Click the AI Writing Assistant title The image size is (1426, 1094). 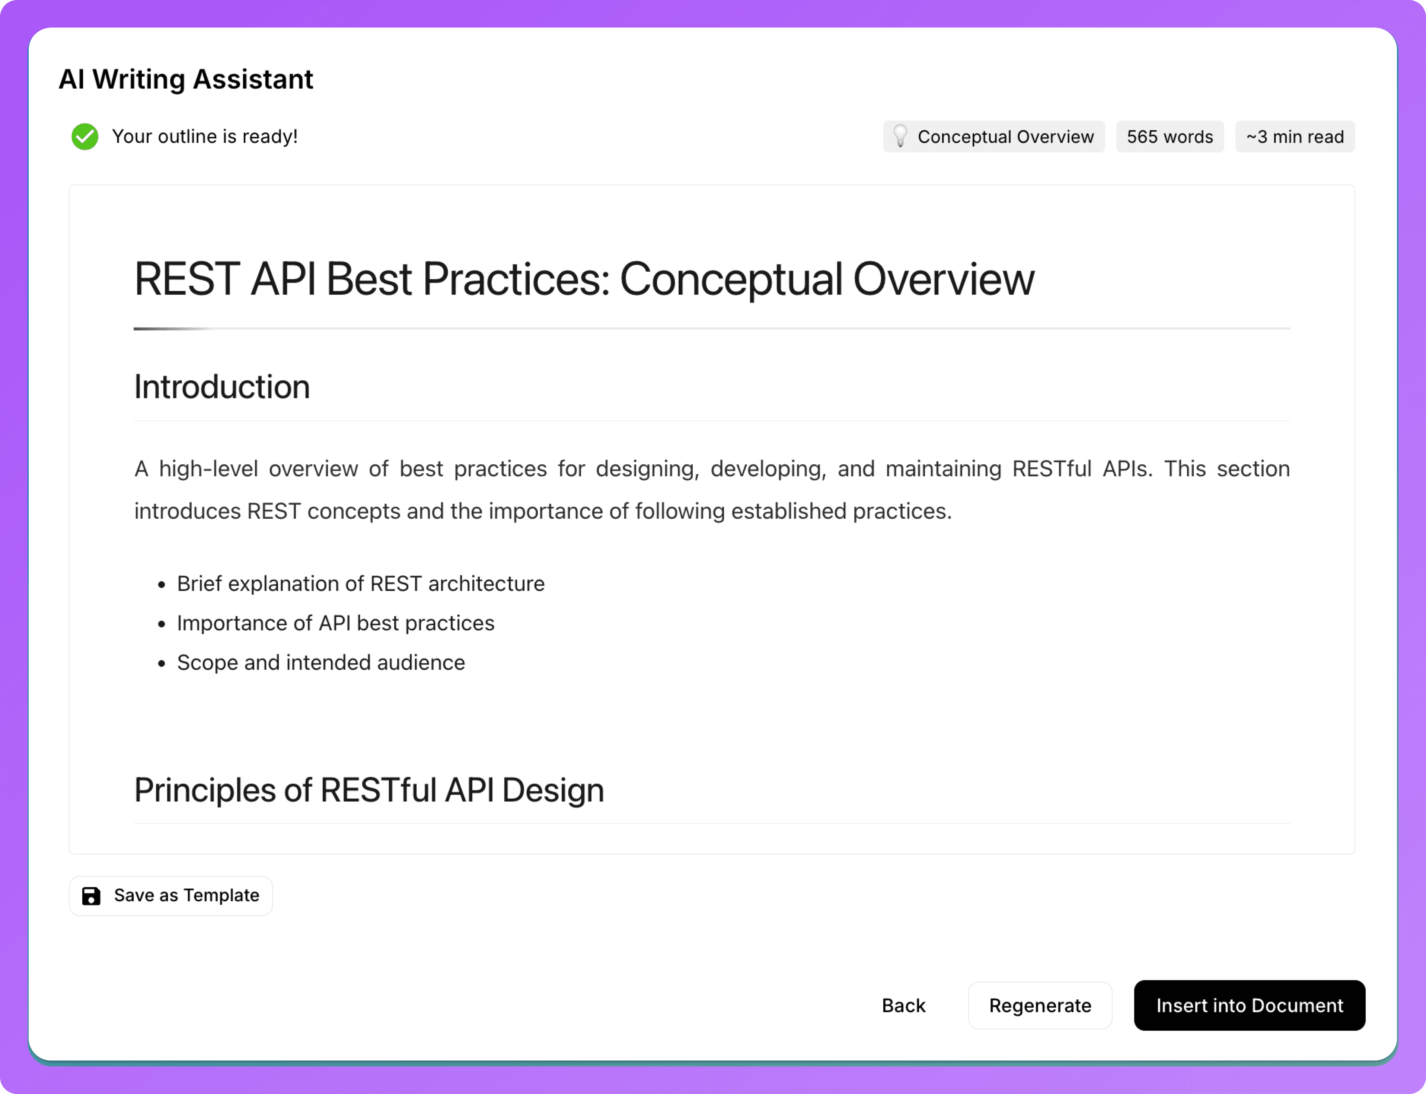tap(186, 80)
